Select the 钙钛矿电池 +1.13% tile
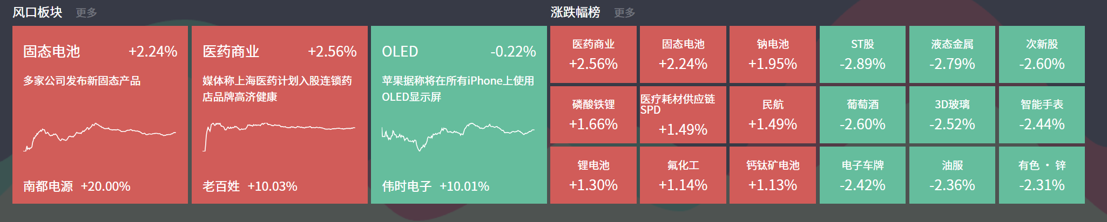This screenshot has width=1107, height=222. [x=772, y=175]
